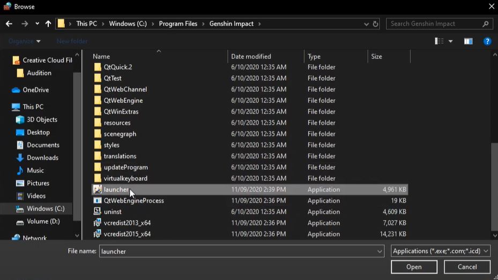Image resolution: width=498 pixels, height=280 pixels.
Task: Select the QtWebEngineProcess application icon
Action: point(98,200)
